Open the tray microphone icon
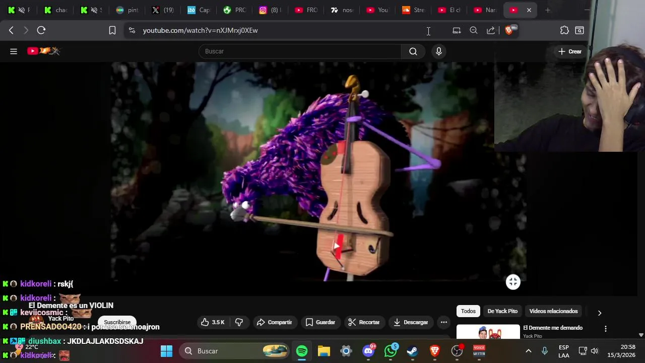Image resolution: width=645 pixels, height=363 pixels. click(545, 351)
